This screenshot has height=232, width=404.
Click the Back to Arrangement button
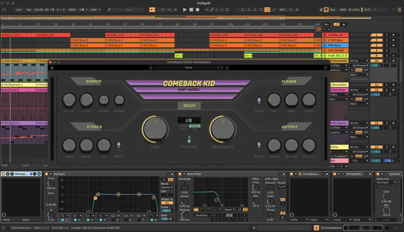[318, 29]
